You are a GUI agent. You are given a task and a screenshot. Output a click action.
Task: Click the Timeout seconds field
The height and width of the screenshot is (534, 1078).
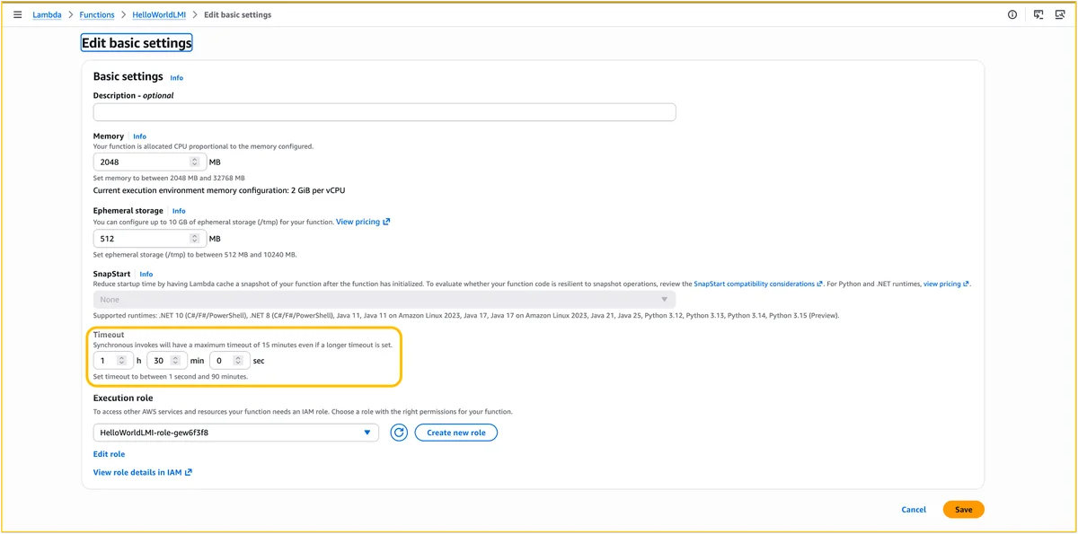tap(229, 361)
